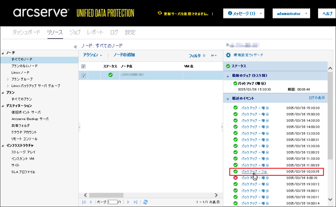Collapse the インフラストラクチャ tree section
This screenshot has width=336, height=207.
coord(3,146)
